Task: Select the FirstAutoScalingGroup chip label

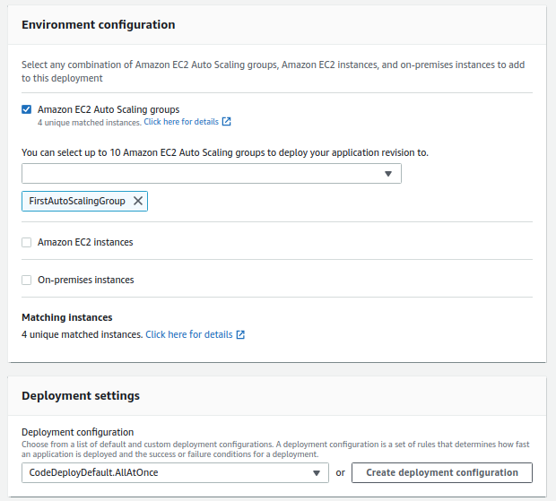Action: (77, 202)
